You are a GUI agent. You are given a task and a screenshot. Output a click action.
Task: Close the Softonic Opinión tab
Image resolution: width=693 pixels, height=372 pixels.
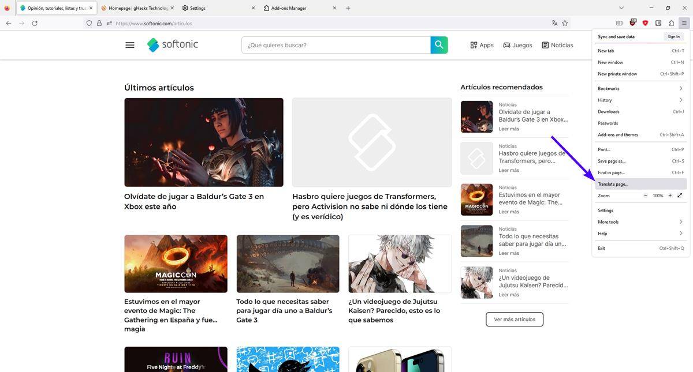[91, 8]
